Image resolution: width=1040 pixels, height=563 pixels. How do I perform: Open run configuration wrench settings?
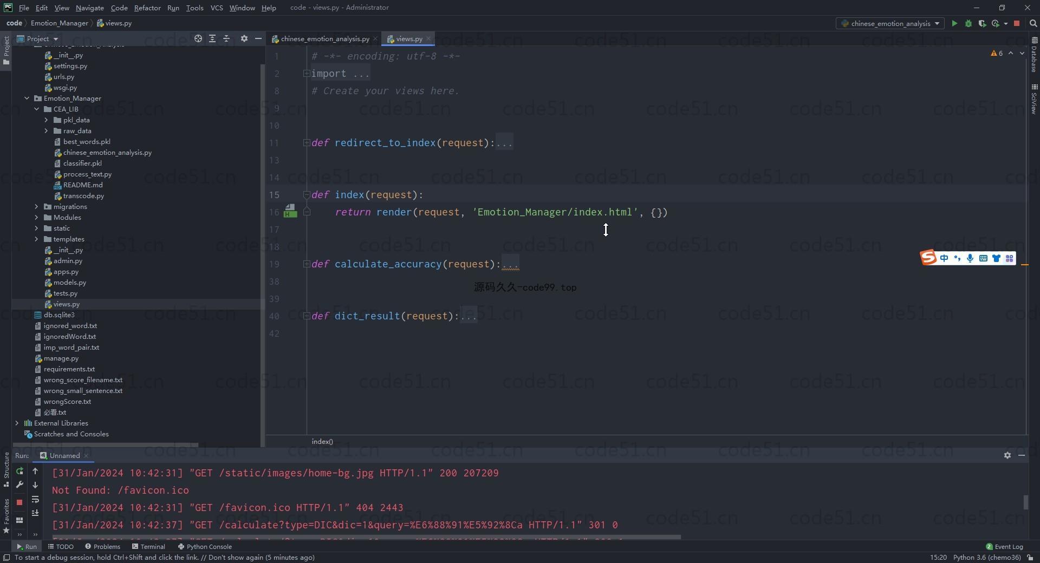click(19, 485)
